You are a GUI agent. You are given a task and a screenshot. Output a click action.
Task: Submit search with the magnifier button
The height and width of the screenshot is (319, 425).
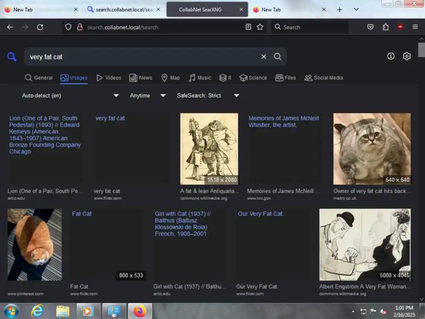[x=278, y=56]
